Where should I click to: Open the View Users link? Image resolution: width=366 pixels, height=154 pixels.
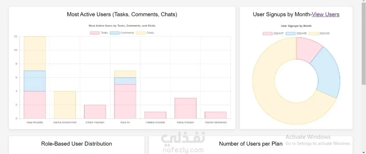[x=326, y=14]
